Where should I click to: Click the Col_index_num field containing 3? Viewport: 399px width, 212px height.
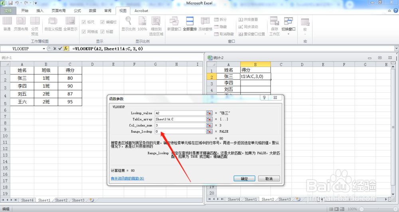[x=180, y=125]
